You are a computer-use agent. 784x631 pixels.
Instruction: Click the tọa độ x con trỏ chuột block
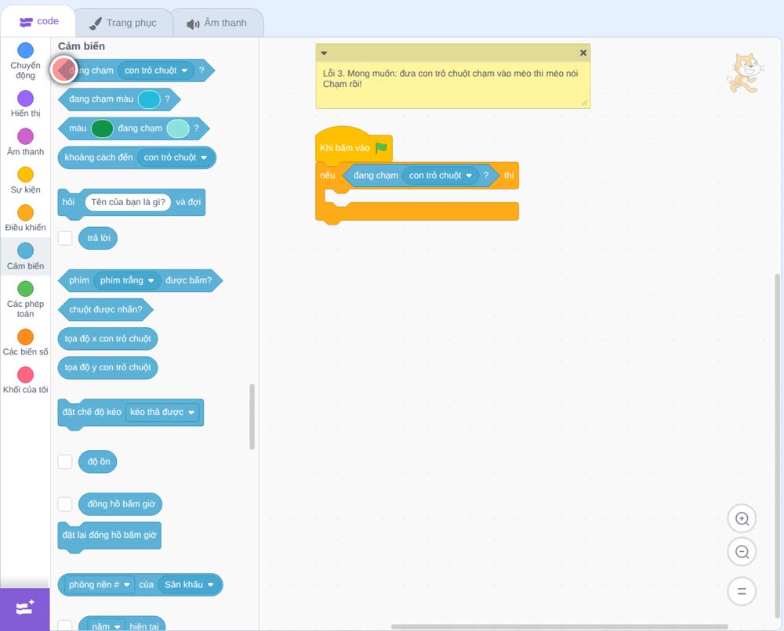tap(108, 338)
